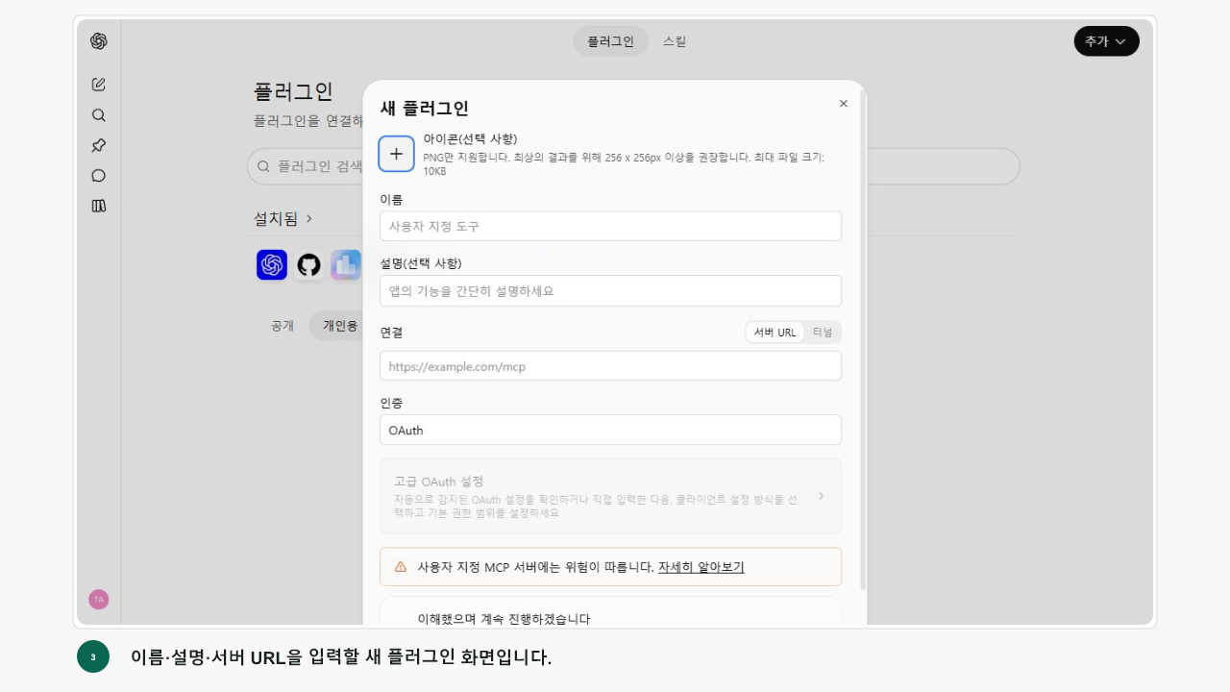
Task: Switch to the 스킬 tab
Action: [675, 41]
